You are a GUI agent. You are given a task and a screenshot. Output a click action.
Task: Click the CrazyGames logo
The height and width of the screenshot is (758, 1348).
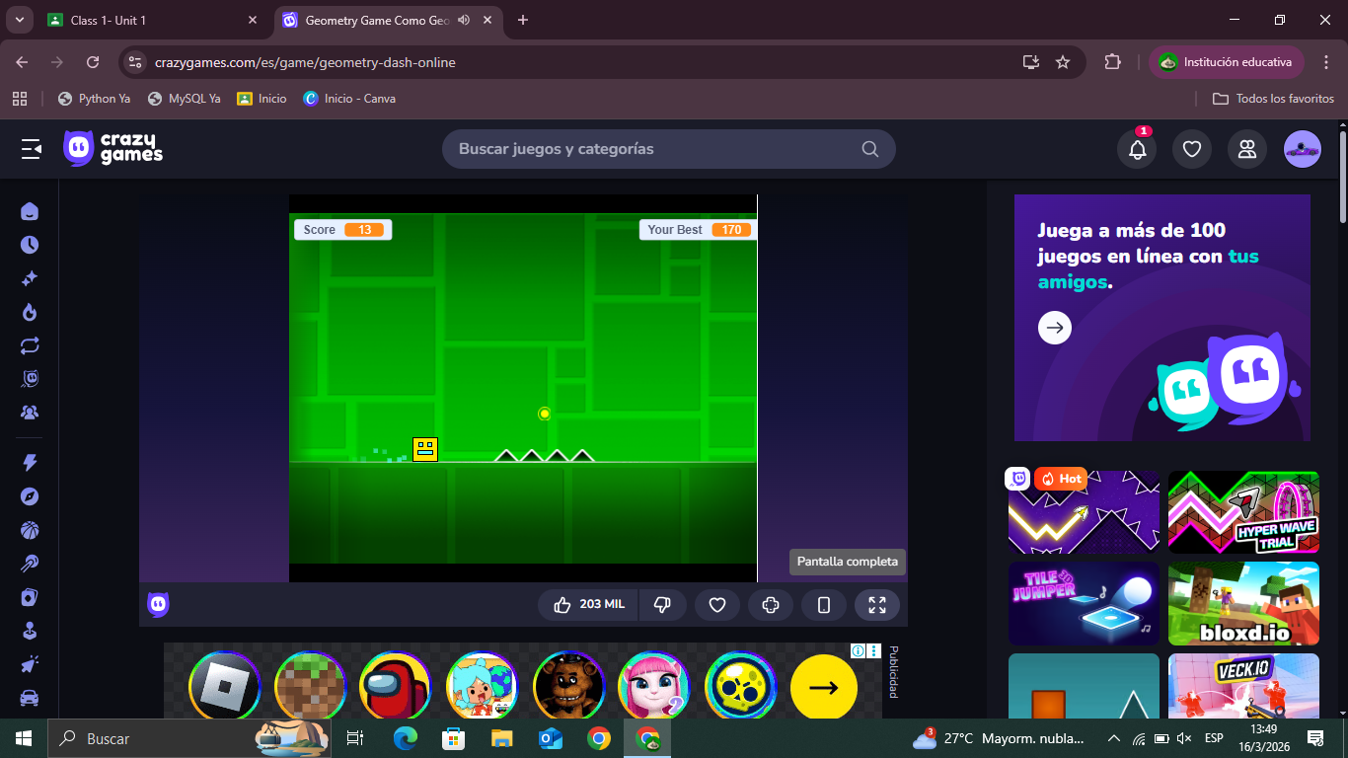(113, 149)
